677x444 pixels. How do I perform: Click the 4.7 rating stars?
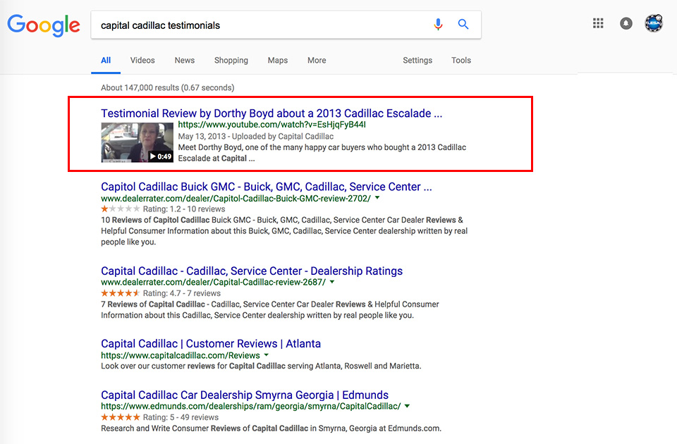pyautogui.click(x=121, y=293)
